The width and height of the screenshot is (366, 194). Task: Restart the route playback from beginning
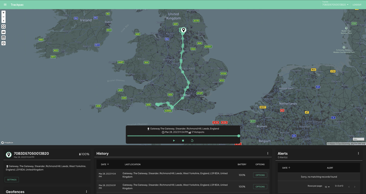pyautogui.click(x=192, y=140)
